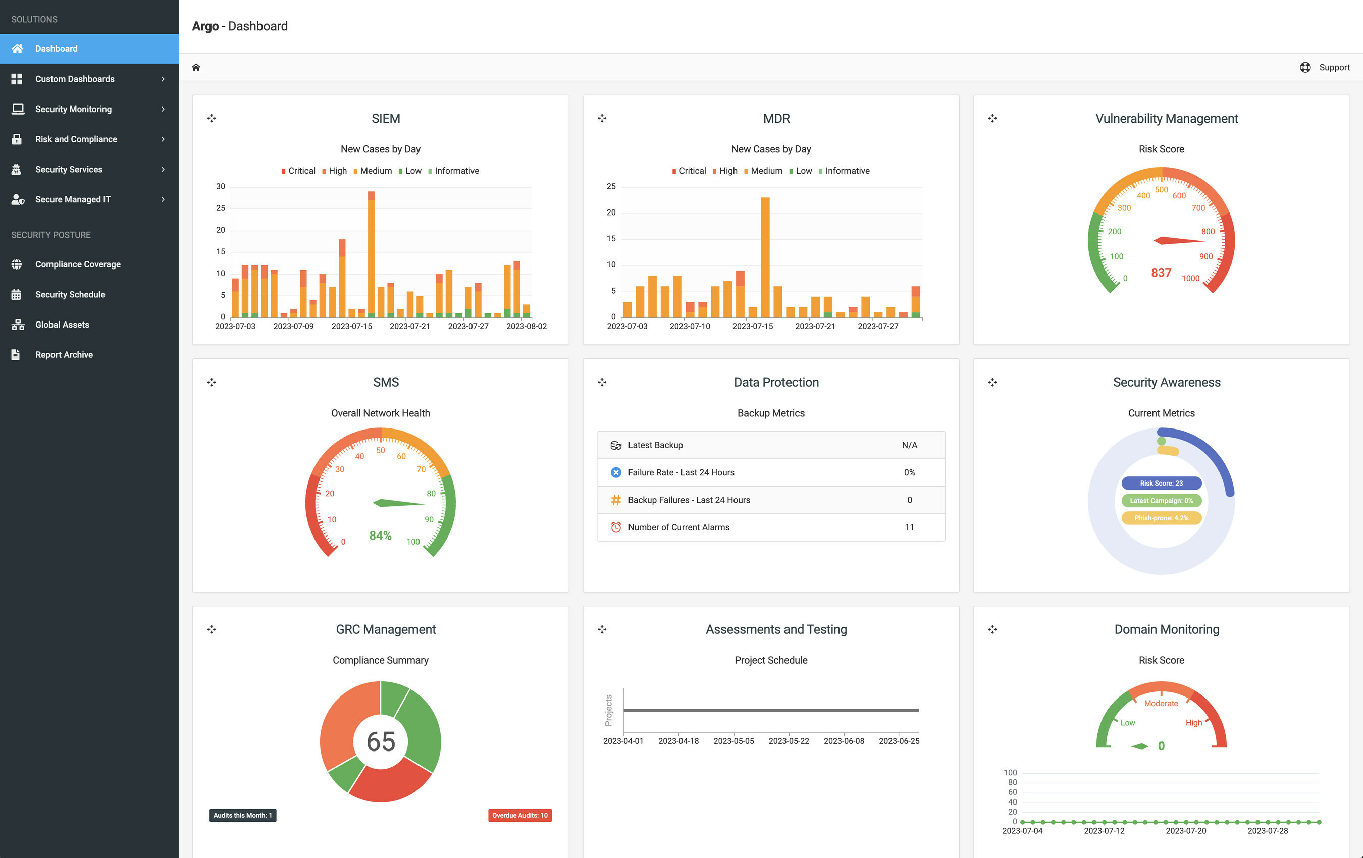Click the MDR widget move handle icon

pyautogui.click(x=602, y=118)
